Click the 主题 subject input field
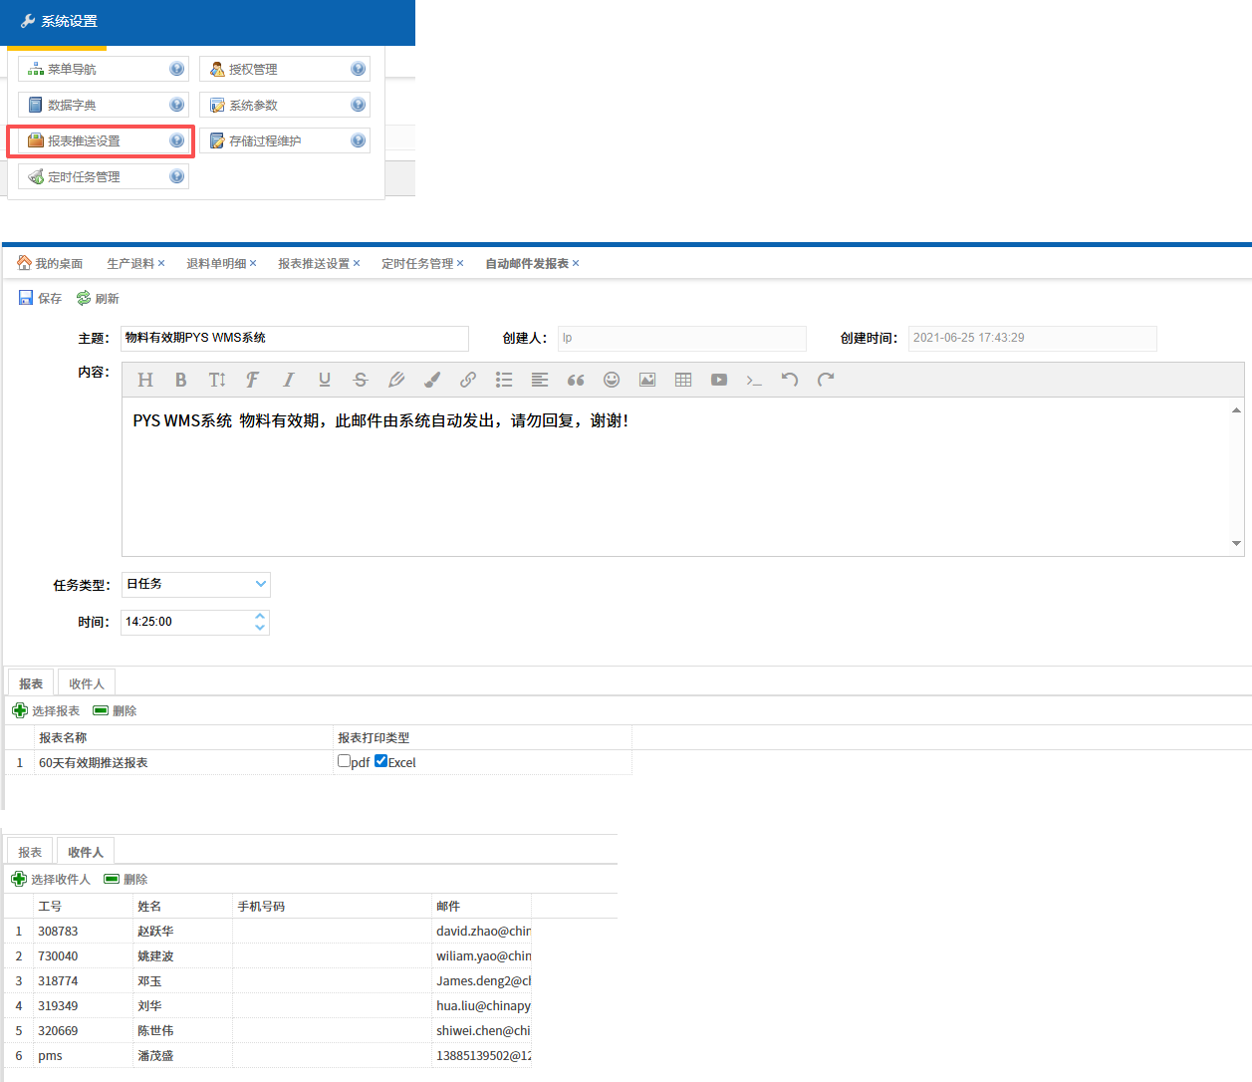Viewport: 1252px width, 1082px height. pyautogui.click(x=294, y=339)
